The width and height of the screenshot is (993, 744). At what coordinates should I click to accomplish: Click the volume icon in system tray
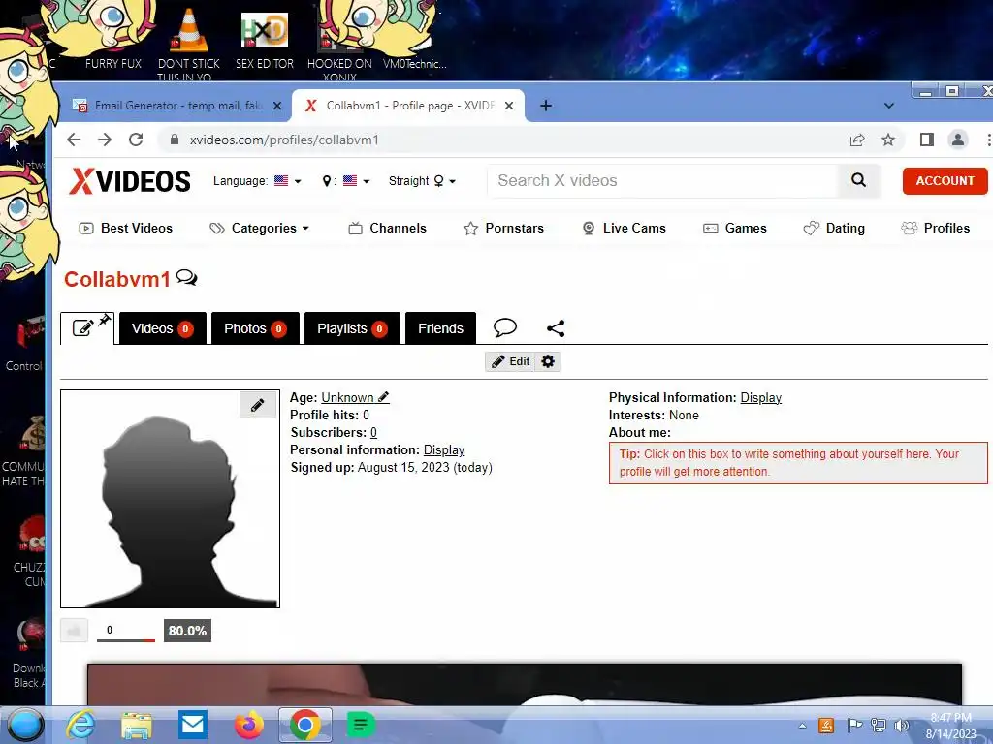[901, 726]
